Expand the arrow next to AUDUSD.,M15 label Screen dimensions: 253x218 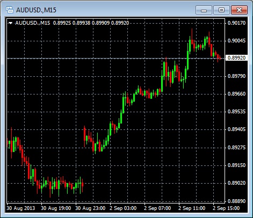click(11, 23)
